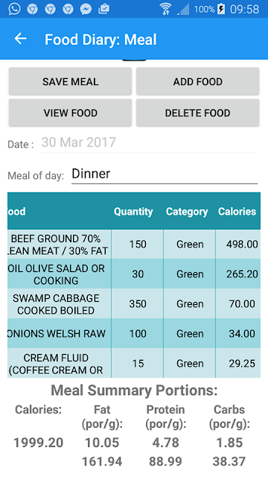Click the SAVE MEAL button

pos(70,81)
